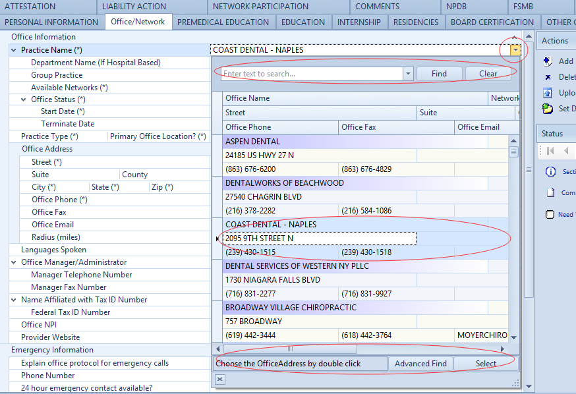Open the RESIDENCIES tab
Viewport: 576px width, 394px height.
point(416,22)
